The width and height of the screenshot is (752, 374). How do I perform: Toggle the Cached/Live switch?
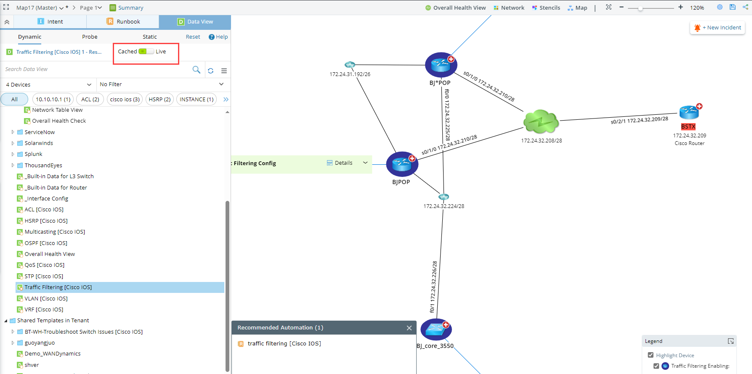(x=146, y=51)
